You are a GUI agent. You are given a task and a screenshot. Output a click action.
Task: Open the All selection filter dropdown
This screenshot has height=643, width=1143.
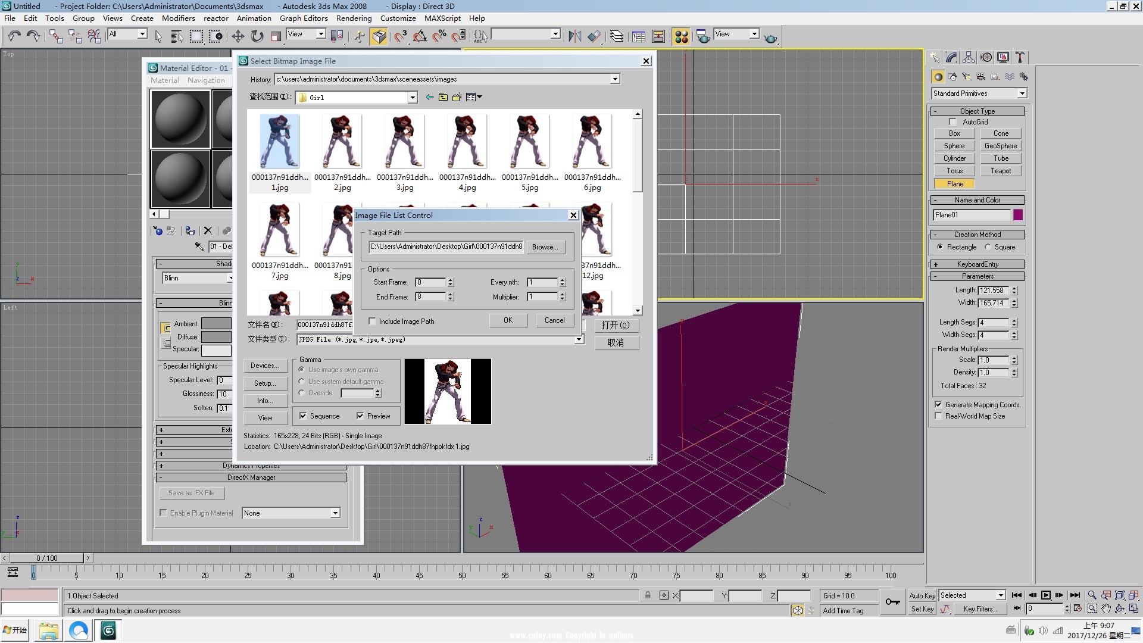(142, 34)
